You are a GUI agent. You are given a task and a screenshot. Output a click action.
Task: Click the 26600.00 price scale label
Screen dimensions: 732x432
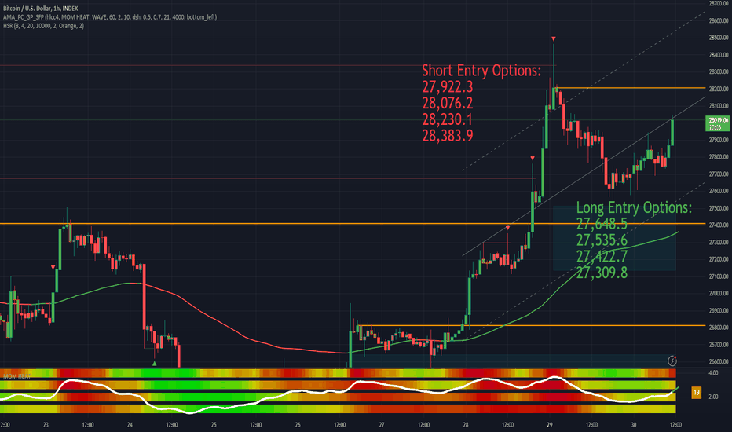[x=719, y=361]
